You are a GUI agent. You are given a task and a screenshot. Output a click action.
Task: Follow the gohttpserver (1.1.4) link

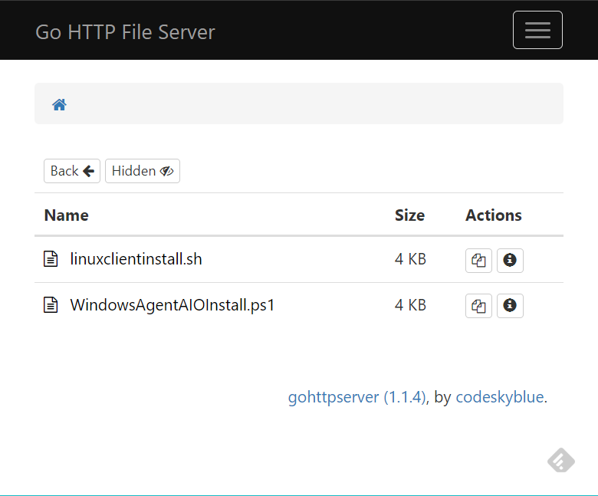tap(356, 397)
